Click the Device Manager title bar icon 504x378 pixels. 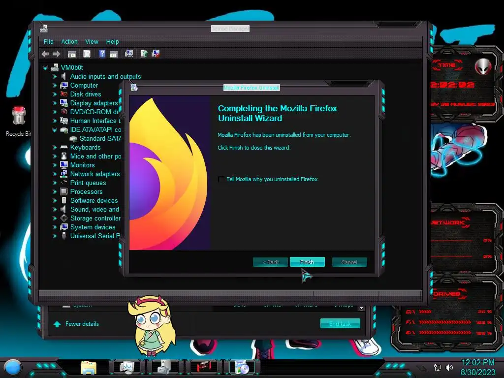click(44, 29)
